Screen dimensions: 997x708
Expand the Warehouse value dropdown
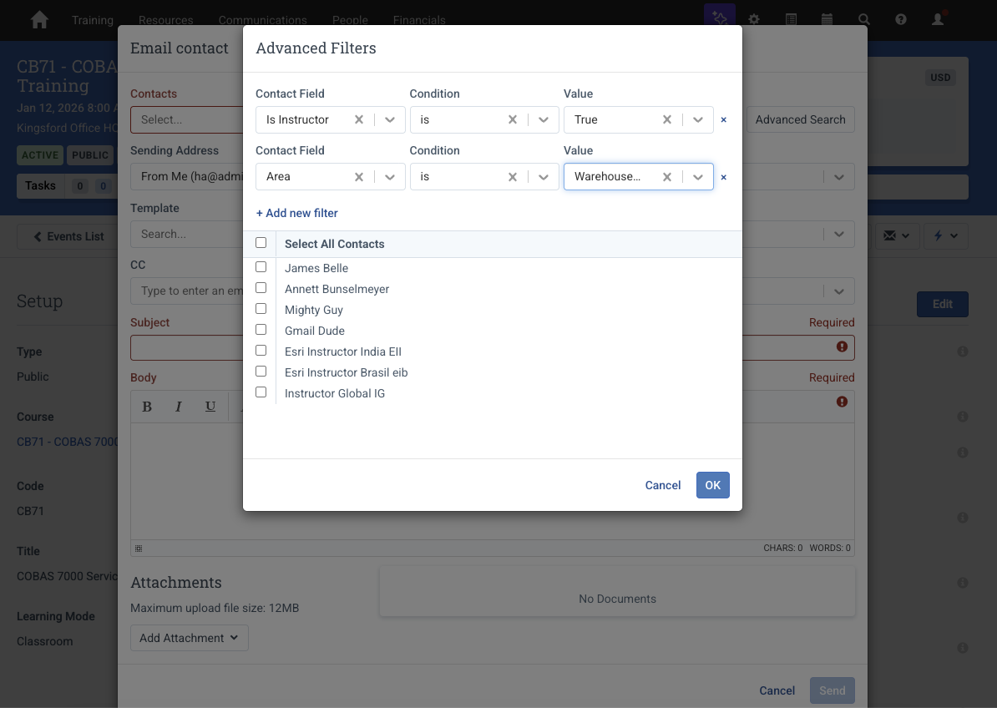pos(698,177)
